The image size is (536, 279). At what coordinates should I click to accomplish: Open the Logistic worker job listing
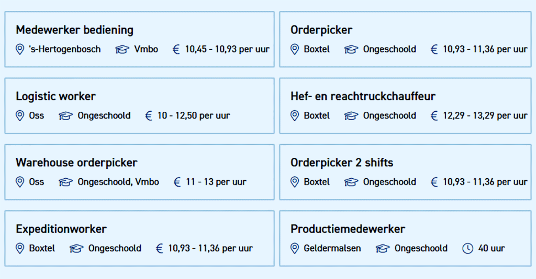tap(55, 97)
